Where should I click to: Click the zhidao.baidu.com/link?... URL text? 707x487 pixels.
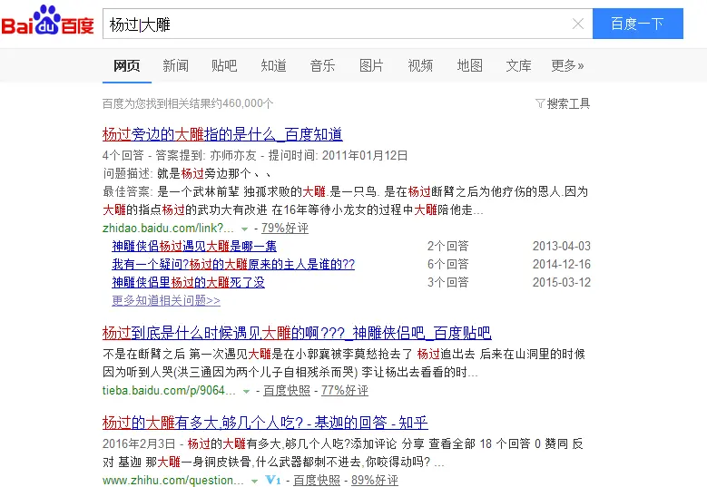tap(168, 228)
